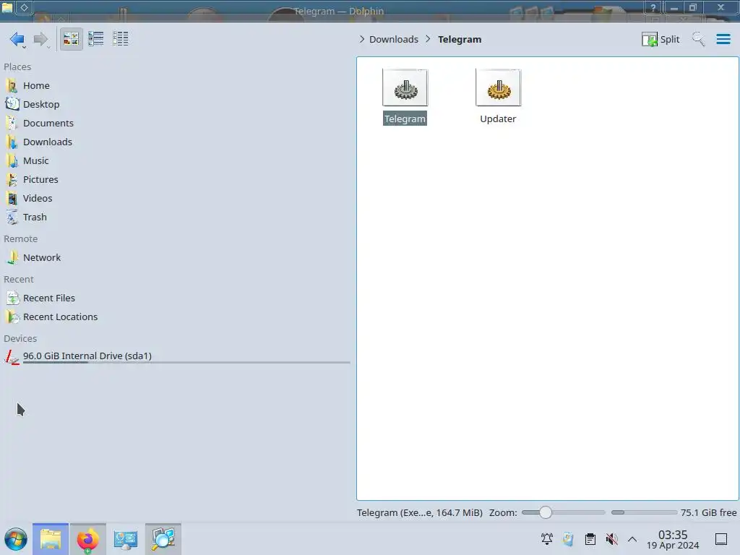Open the title bar window menu icon
This screenshot has height=555, width=740.
click(x=7, y=7)
